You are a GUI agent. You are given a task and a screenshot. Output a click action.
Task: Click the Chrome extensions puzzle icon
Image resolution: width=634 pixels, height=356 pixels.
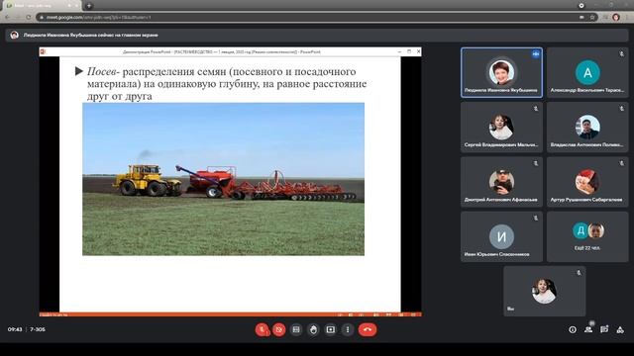(x=605, y=18)
